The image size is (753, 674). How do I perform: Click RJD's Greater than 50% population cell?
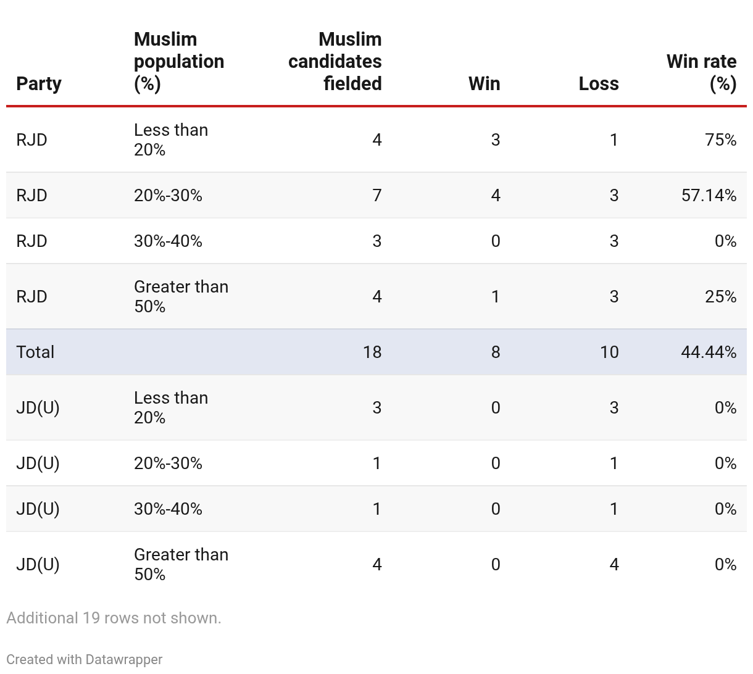[x=181, y=296]
